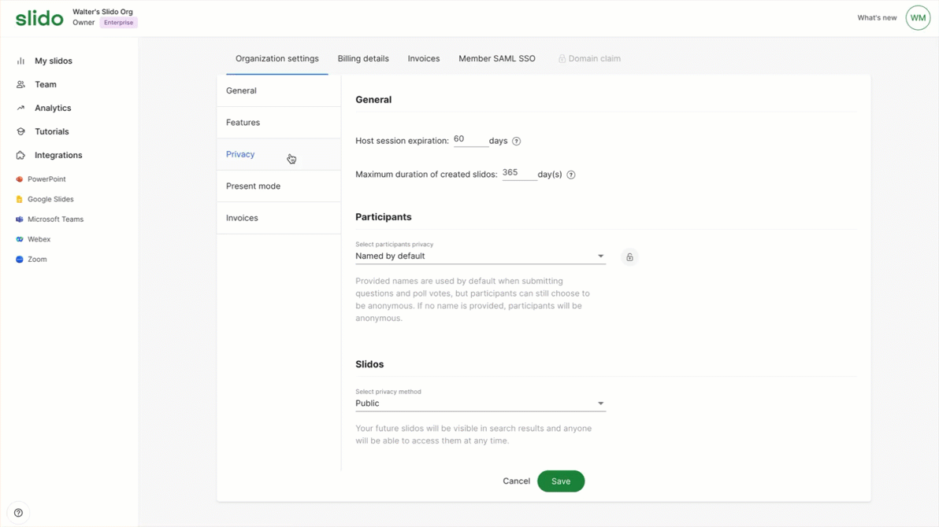Image resolution: width=939 pixels, height=527 pixels.
Task: Open the Google Slides integration
Action: tap(50, 200)
